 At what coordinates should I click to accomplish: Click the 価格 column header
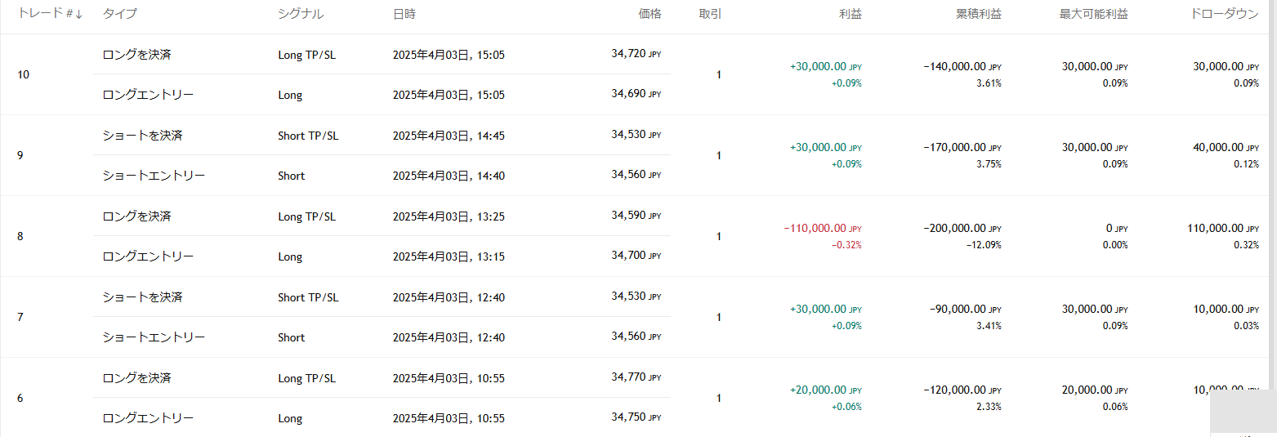tap(650, 14)
